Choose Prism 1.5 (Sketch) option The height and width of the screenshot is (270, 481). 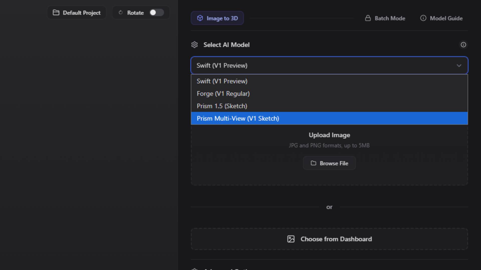click(329, 106)
